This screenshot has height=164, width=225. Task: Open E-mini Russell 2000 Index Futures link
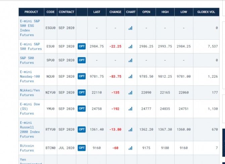pyautogui.click(x=30, y=129)
